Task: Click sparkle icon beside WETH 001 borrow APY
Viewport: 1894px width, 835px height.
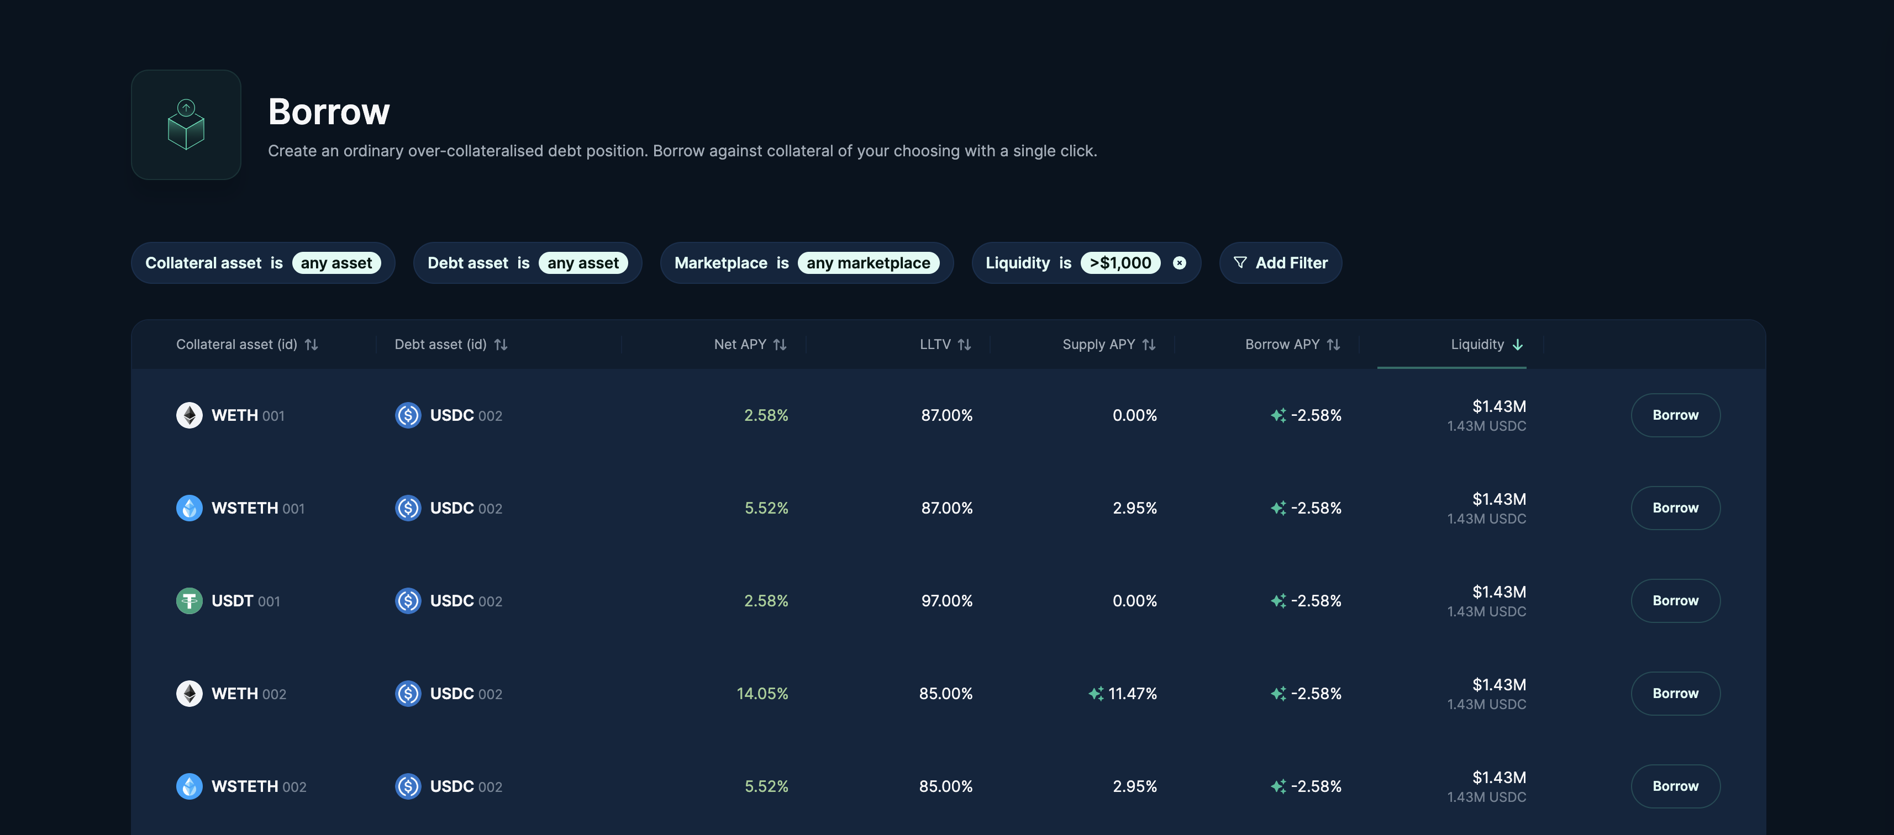Action: (1279, 415)
